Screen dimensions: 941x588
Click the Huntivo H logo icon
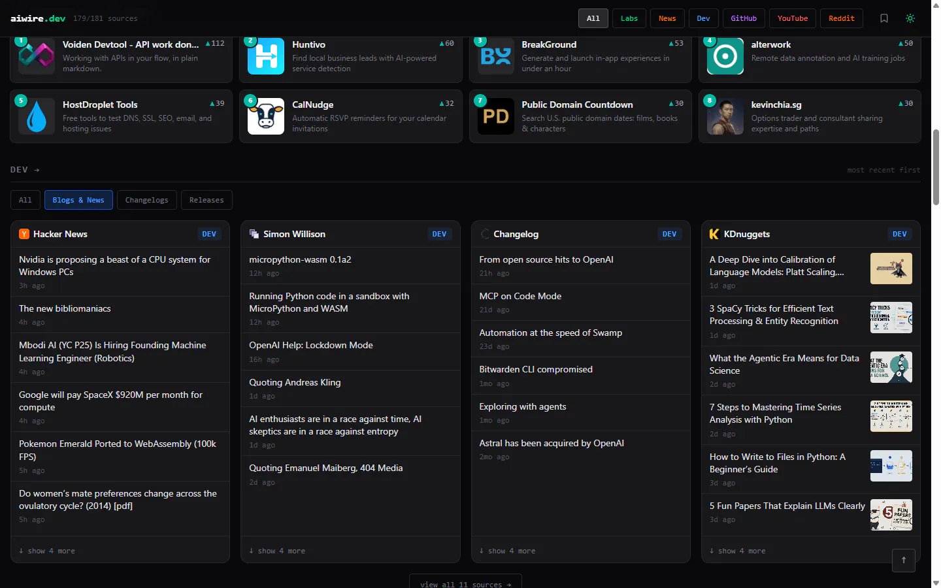coord(266,56)
